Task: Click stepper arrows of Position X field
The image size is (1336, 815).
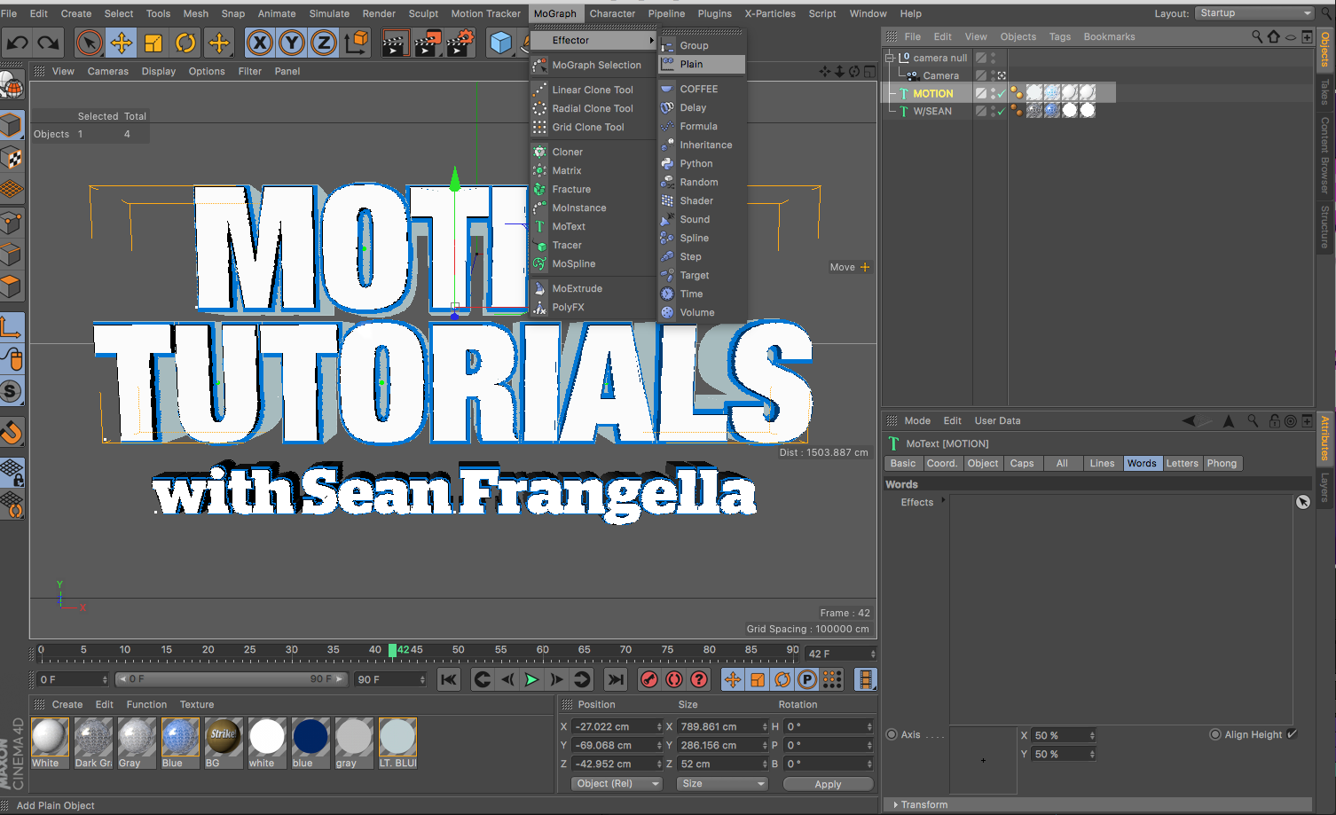Action: (659, 726)
